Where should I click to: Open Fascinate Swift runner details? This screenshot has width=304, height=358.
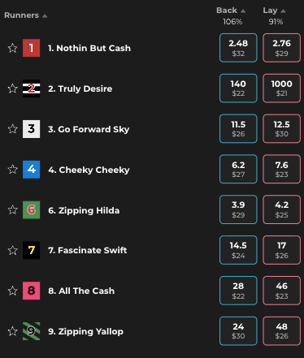click(x=88, y=250)
